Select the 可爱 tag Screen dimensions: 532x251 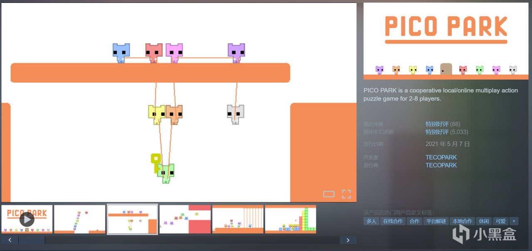(x=500, y=221)
